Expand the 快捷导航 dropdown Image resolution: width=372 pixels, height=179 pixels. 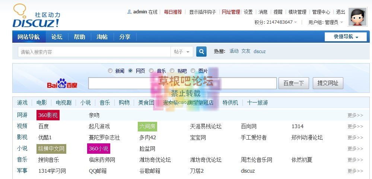(x=346, y=37)
